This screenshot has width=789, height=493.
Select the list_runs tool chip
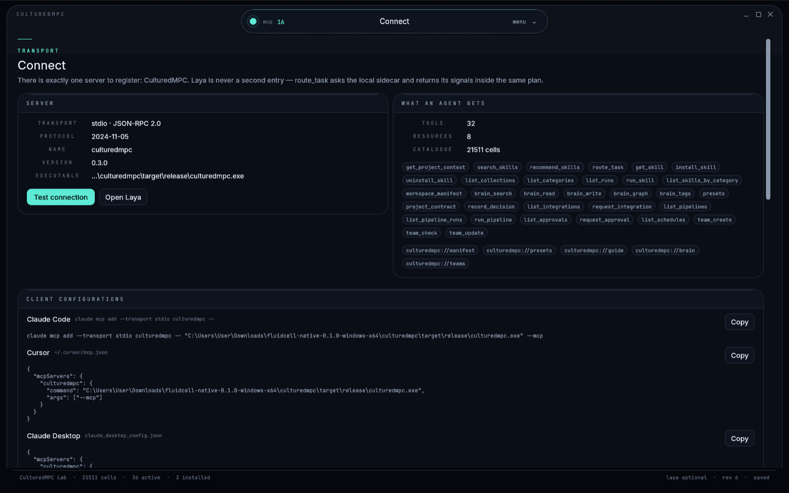[x=600, y=180]
